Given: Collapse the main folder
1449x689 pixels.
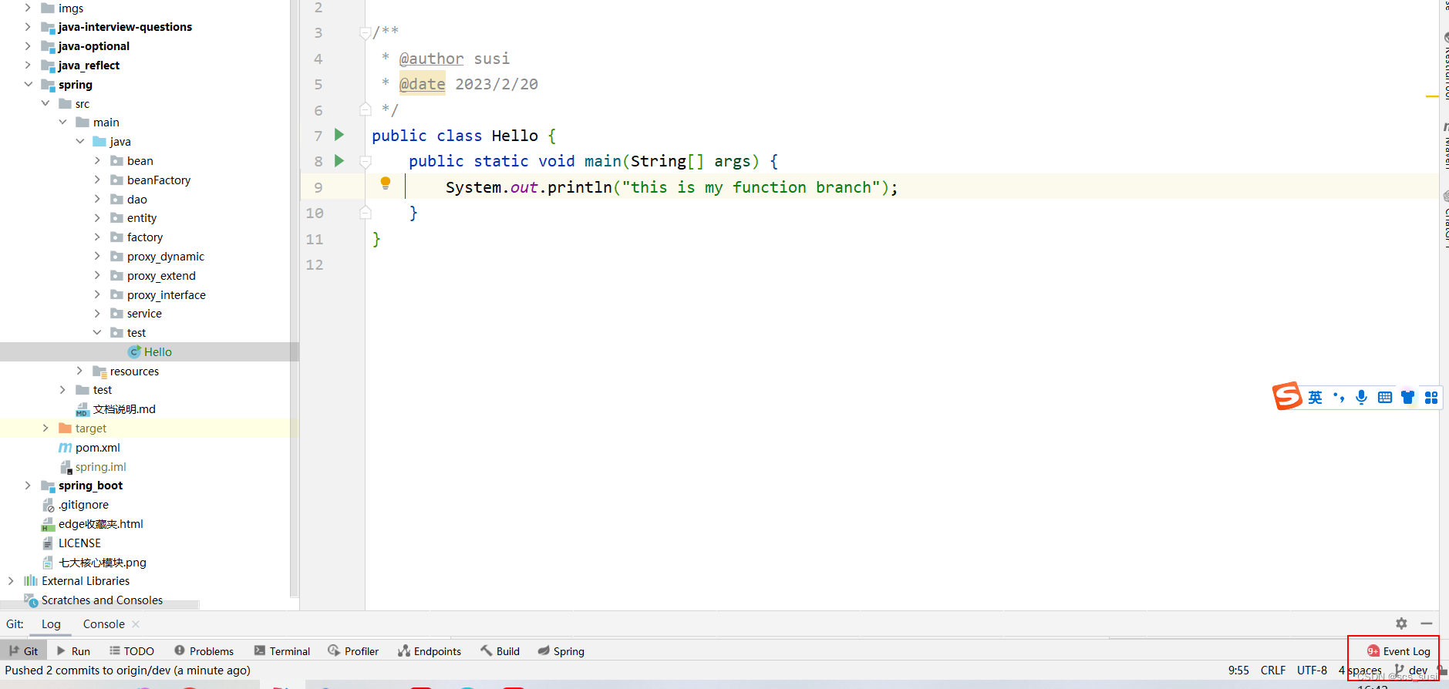Looking at the screenshot, I should point(62,123).
